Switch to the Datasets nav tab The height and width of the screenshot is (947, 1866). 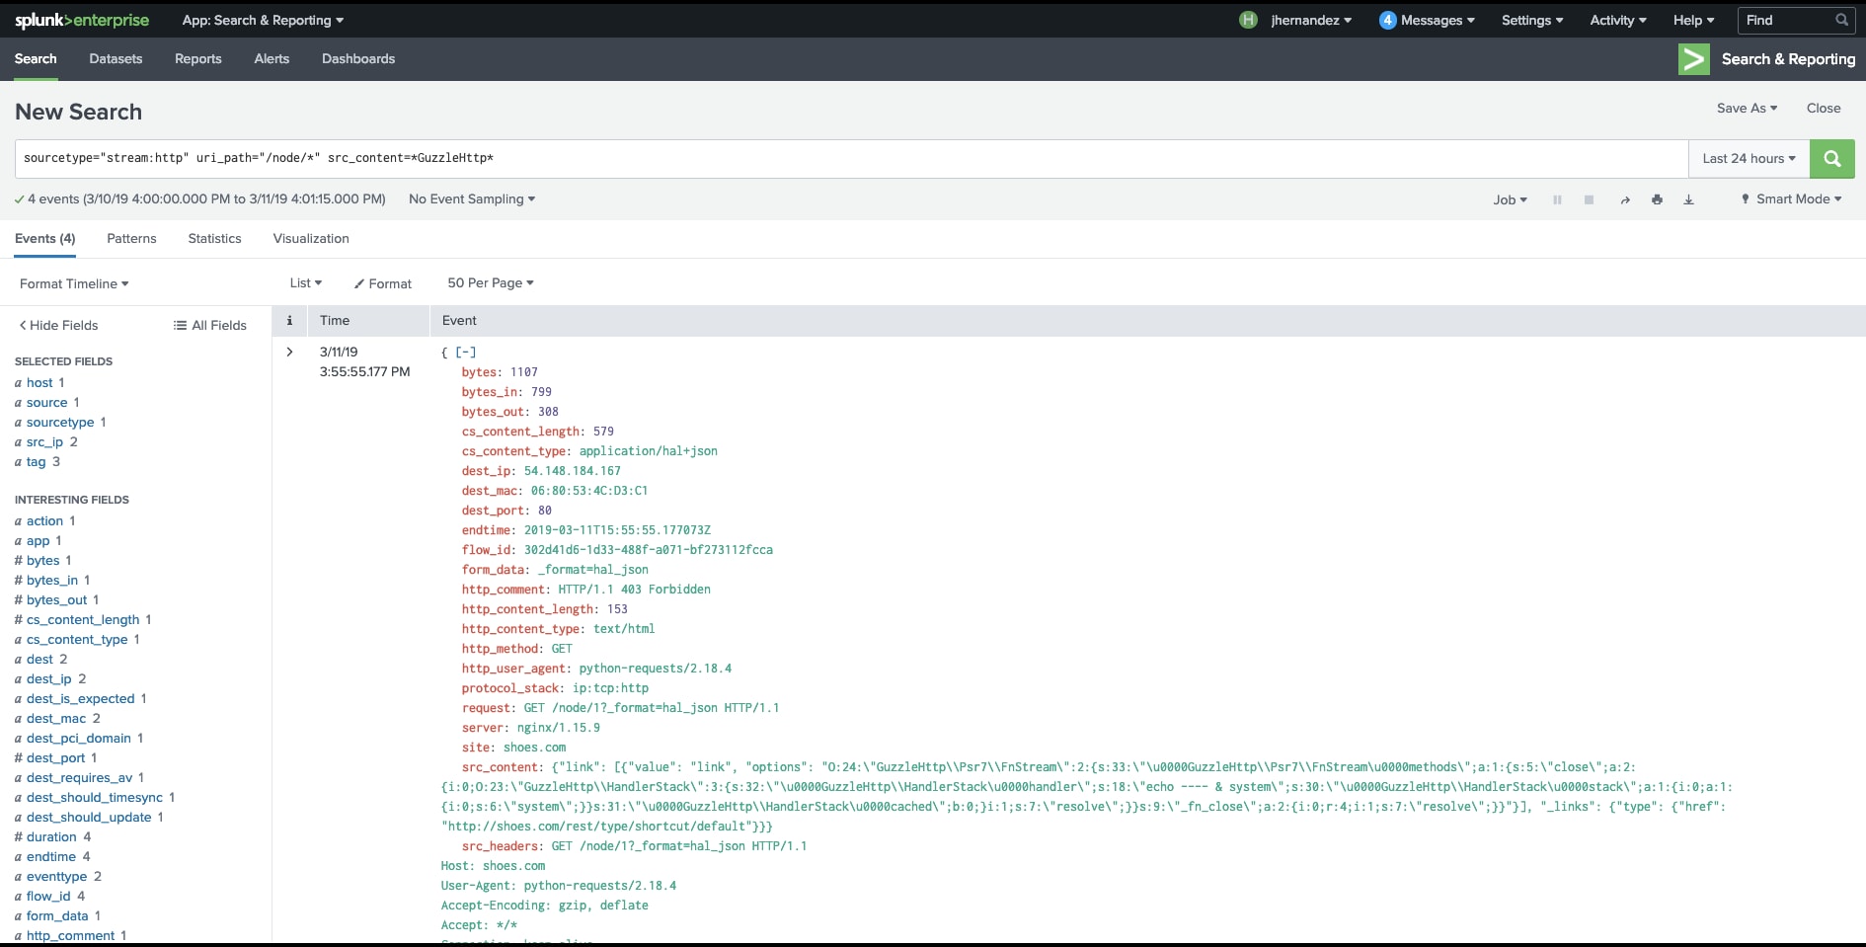[116, 59]
